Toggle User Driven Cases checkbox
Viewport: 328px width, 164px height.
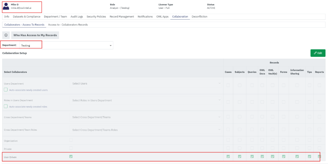[x=228, y=156]
